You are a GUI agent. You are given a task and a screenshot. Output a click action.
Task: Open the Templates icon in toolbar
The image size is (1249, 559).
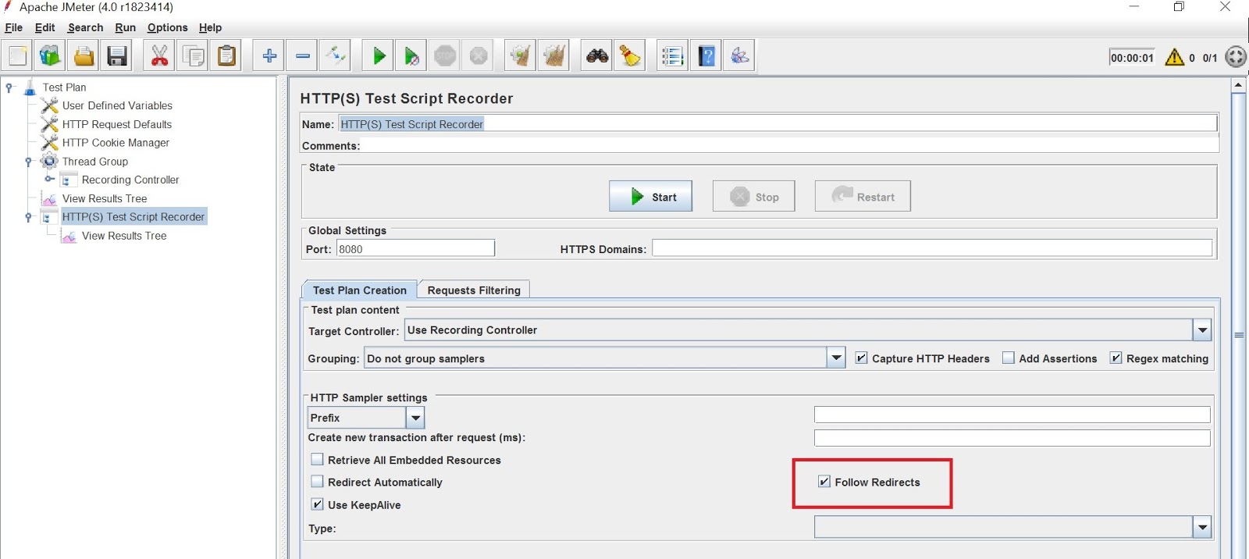(x=50, y=56)
